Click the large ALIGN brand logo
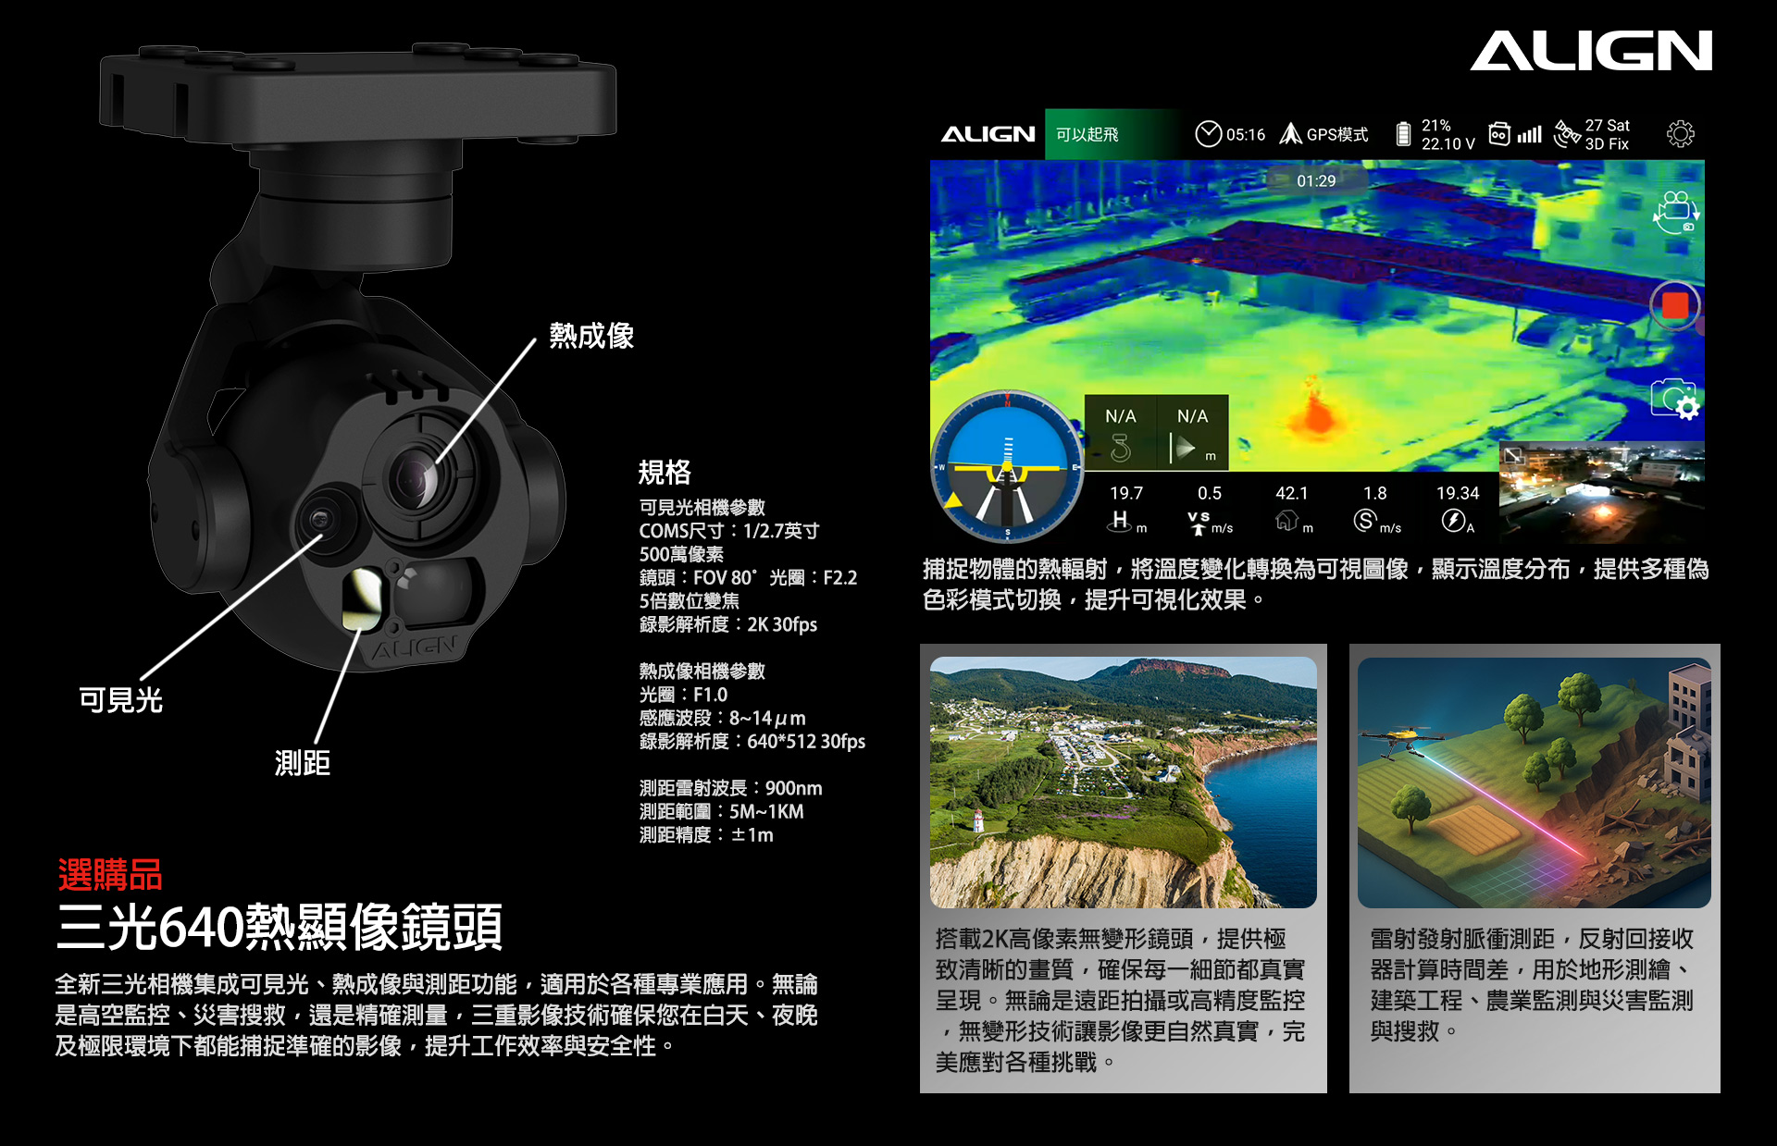 [1591, 50]
